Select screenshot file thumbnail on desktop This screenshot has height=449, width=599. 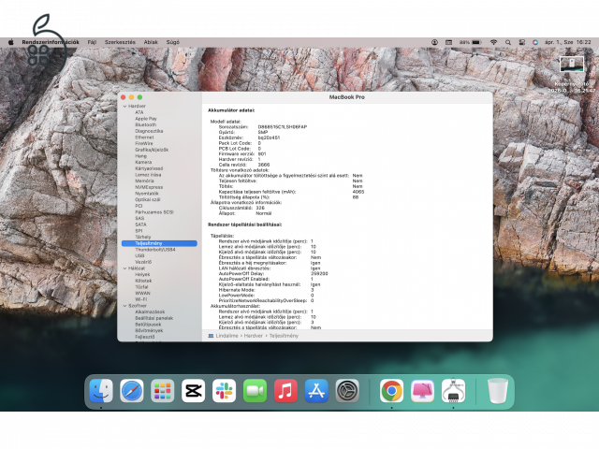pos(572,64)
